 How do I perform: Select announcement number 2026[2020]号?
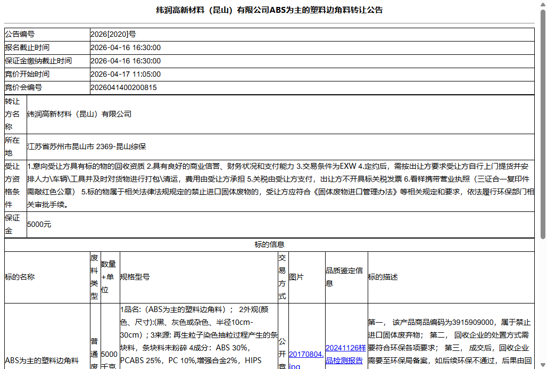113,34
